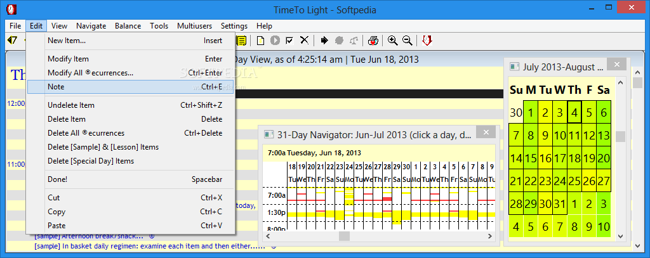Select July 4 in the month calendar
Viewport: 650px width, 258px height.
point(574,112)
